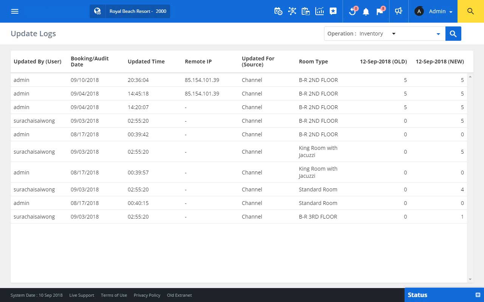The height and width of the screenshot is (302, 484).
Task: Click the table scrollbar down arrow
Action: (470, 279)
